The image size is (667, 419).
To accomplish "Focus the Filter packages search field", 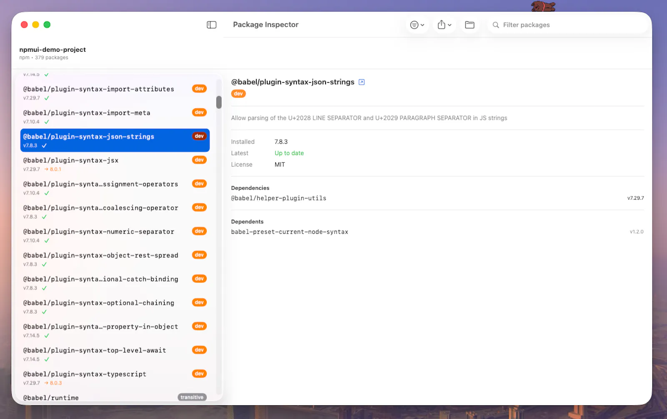I will [x=569, y=25].
